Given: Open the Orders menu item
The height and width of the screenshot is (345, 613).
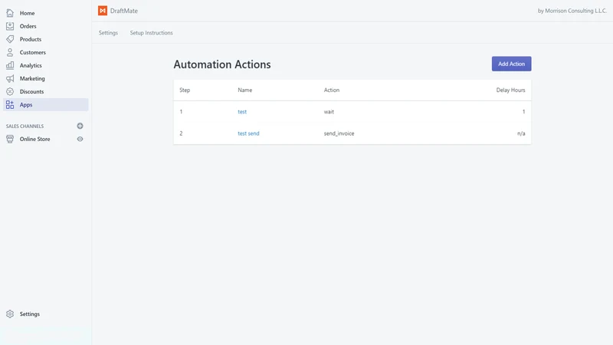Looking at the screenshot, I should click(x=28, y=26).
